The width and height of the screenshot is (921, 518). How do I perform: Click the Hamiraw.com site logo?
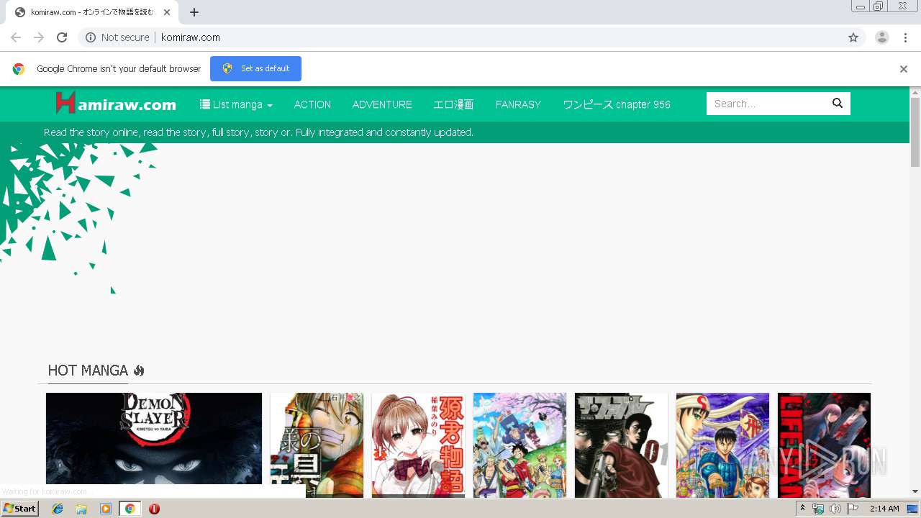[116, 104]
